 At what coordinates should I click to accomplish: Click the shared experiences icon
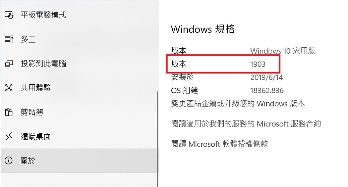[x=9, y=88]
